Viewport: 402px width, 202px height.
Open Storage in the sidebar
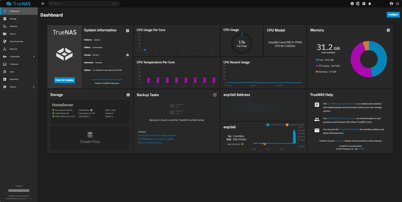tap(19, 19)
